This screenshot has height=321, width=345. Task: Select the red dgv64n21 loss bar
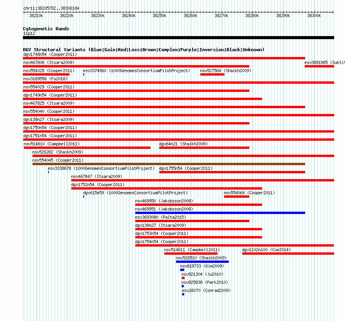pos(204,148)
